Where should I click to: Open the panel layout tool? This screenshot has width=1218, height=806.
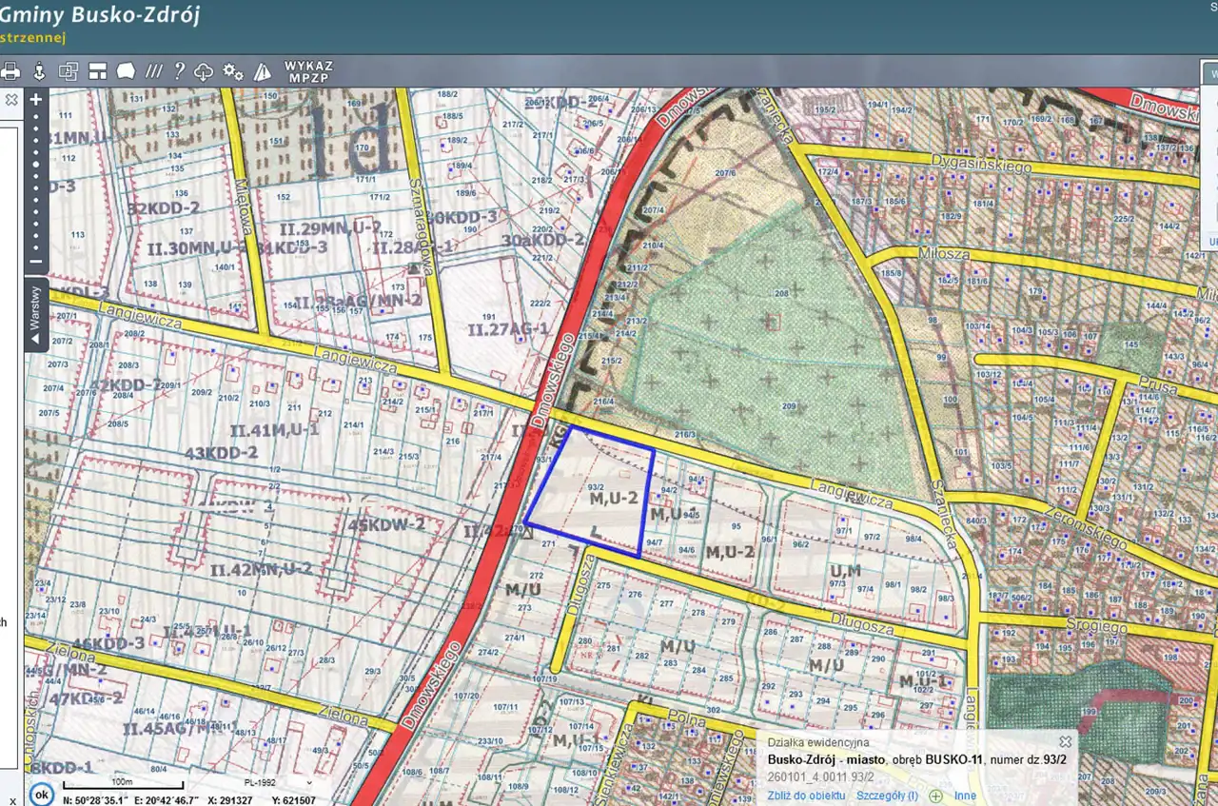[97, 71]
